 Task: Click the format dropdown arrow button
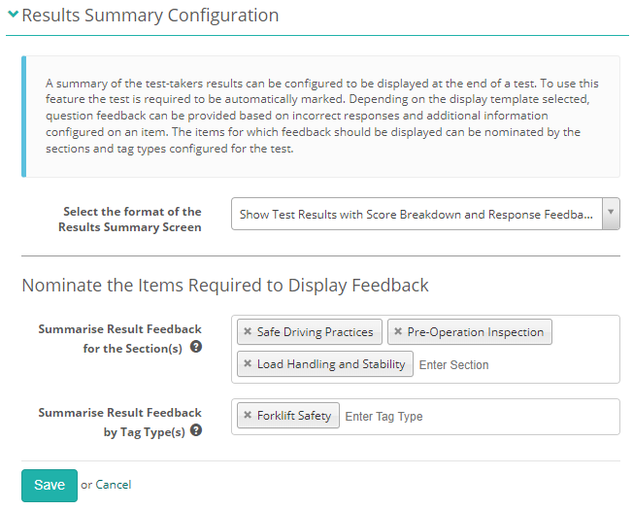(611, 215)
